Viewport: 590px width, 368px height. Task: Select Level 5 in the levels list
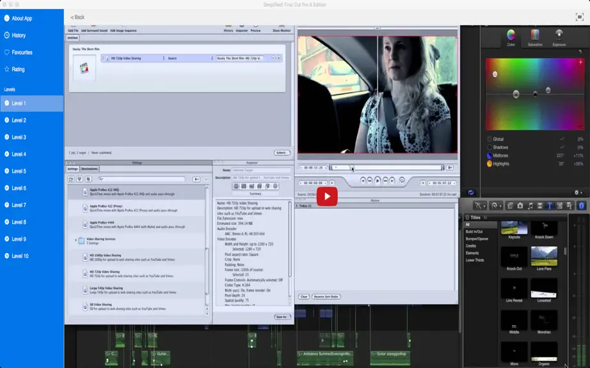31,171
